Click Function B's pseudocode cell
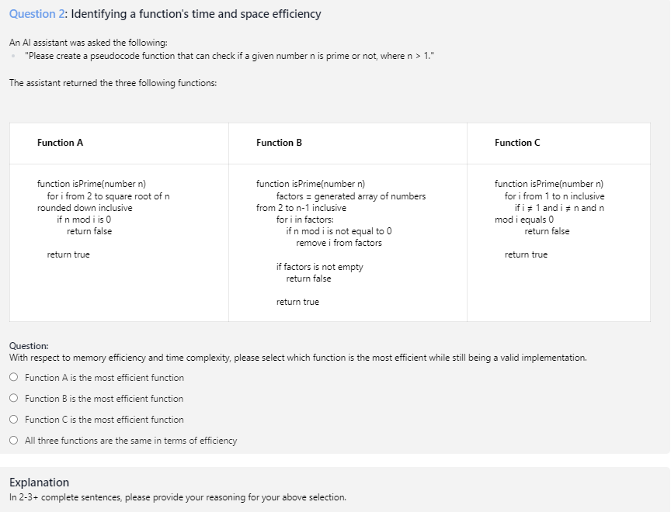671x512 pixels. pos(347,240)
